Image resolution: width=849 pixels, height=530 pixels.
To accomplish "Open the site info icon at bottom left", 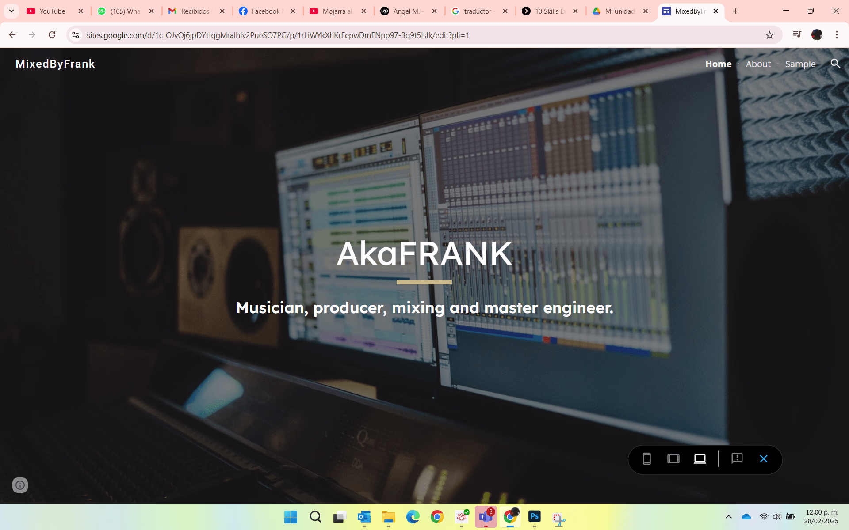I will (20, 485).
